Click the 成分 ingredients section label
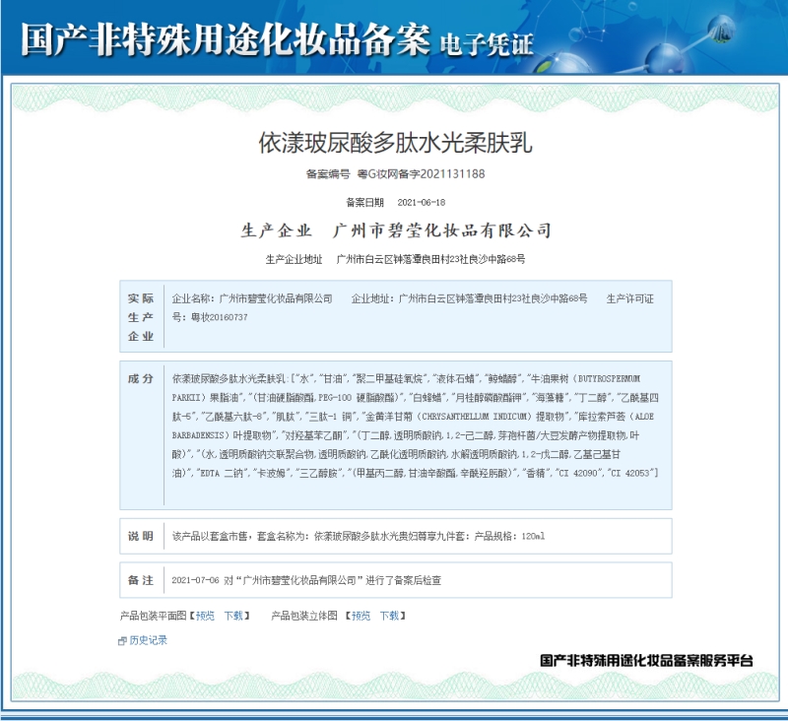 pyautogui.click(x=141, y=378)
